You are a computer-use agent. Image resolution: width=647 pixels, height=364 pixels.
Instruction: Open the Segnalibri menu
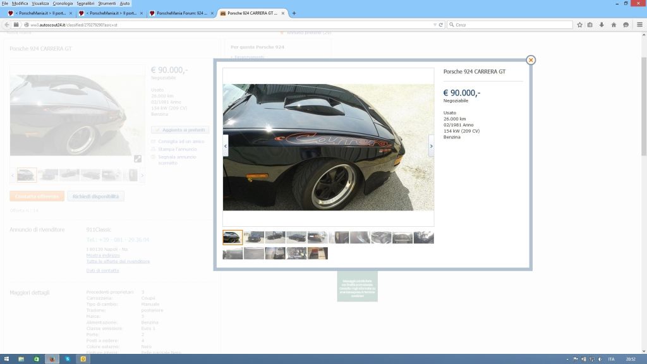click(x=85, y=3)
